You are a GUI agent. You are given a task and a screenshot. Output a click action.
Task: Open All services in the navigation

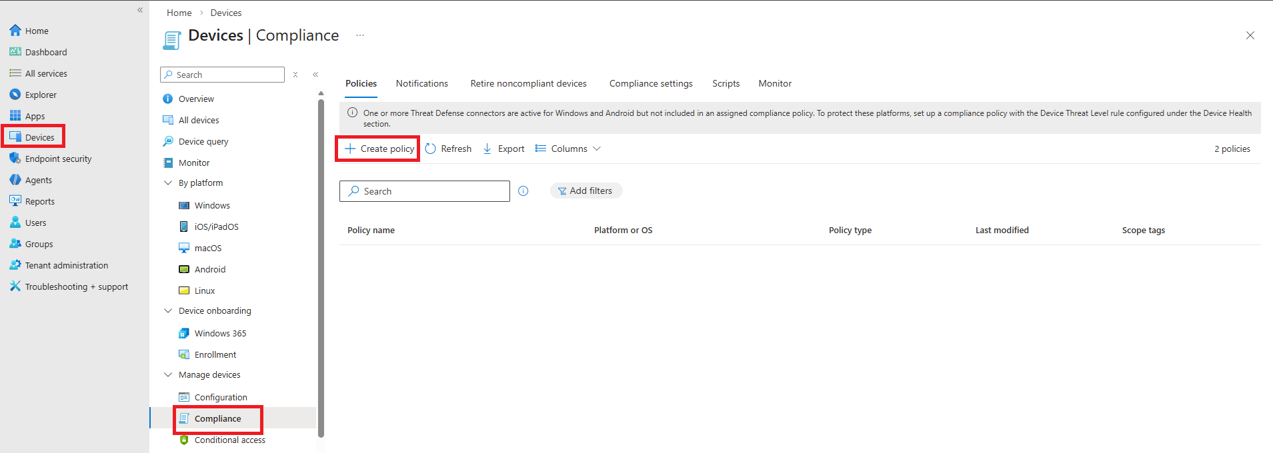[x=39, y=73]
